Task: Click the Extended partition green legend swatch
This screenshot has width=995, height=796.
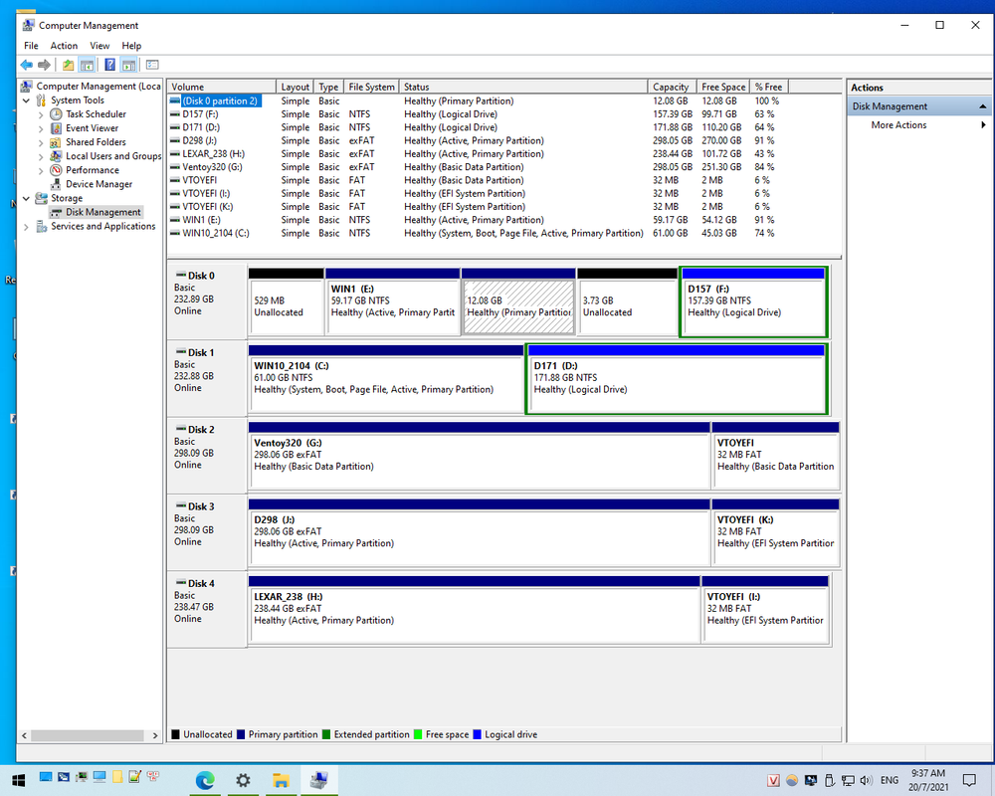Action: (326, 734)
